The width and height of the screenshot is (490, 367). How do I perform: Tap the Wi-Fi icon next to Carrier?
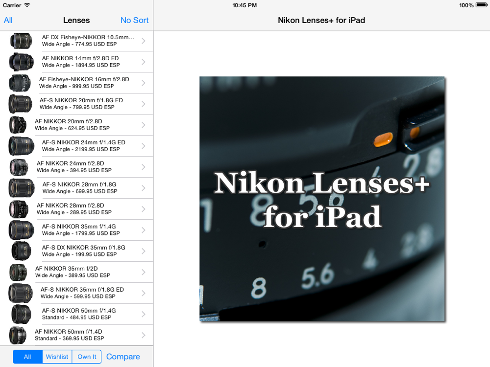[x=27, y=5]
